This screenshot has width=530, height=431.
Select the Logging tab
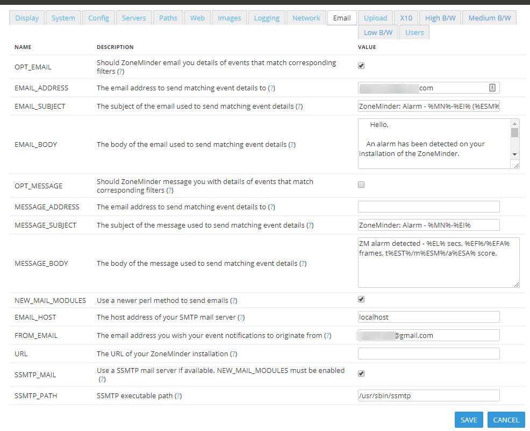(267, 18)
